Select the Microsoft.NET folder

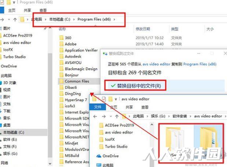point(74,137)
